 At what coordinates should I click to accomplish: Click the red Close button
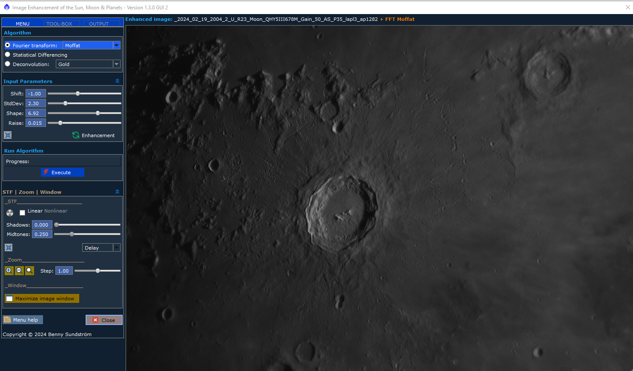pos(104,320)
